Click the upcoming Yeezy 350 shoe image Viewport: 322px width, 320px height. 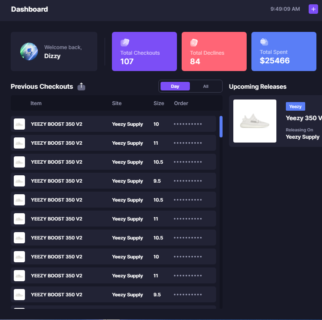coord(255,121)
